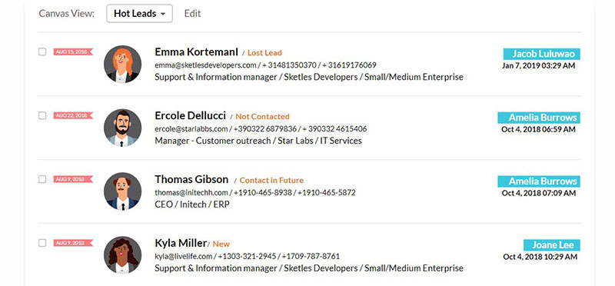Click Thomas Gibson's Aug 9 date flag
This screenshot has width=615, height=286.
pos(73,179)
